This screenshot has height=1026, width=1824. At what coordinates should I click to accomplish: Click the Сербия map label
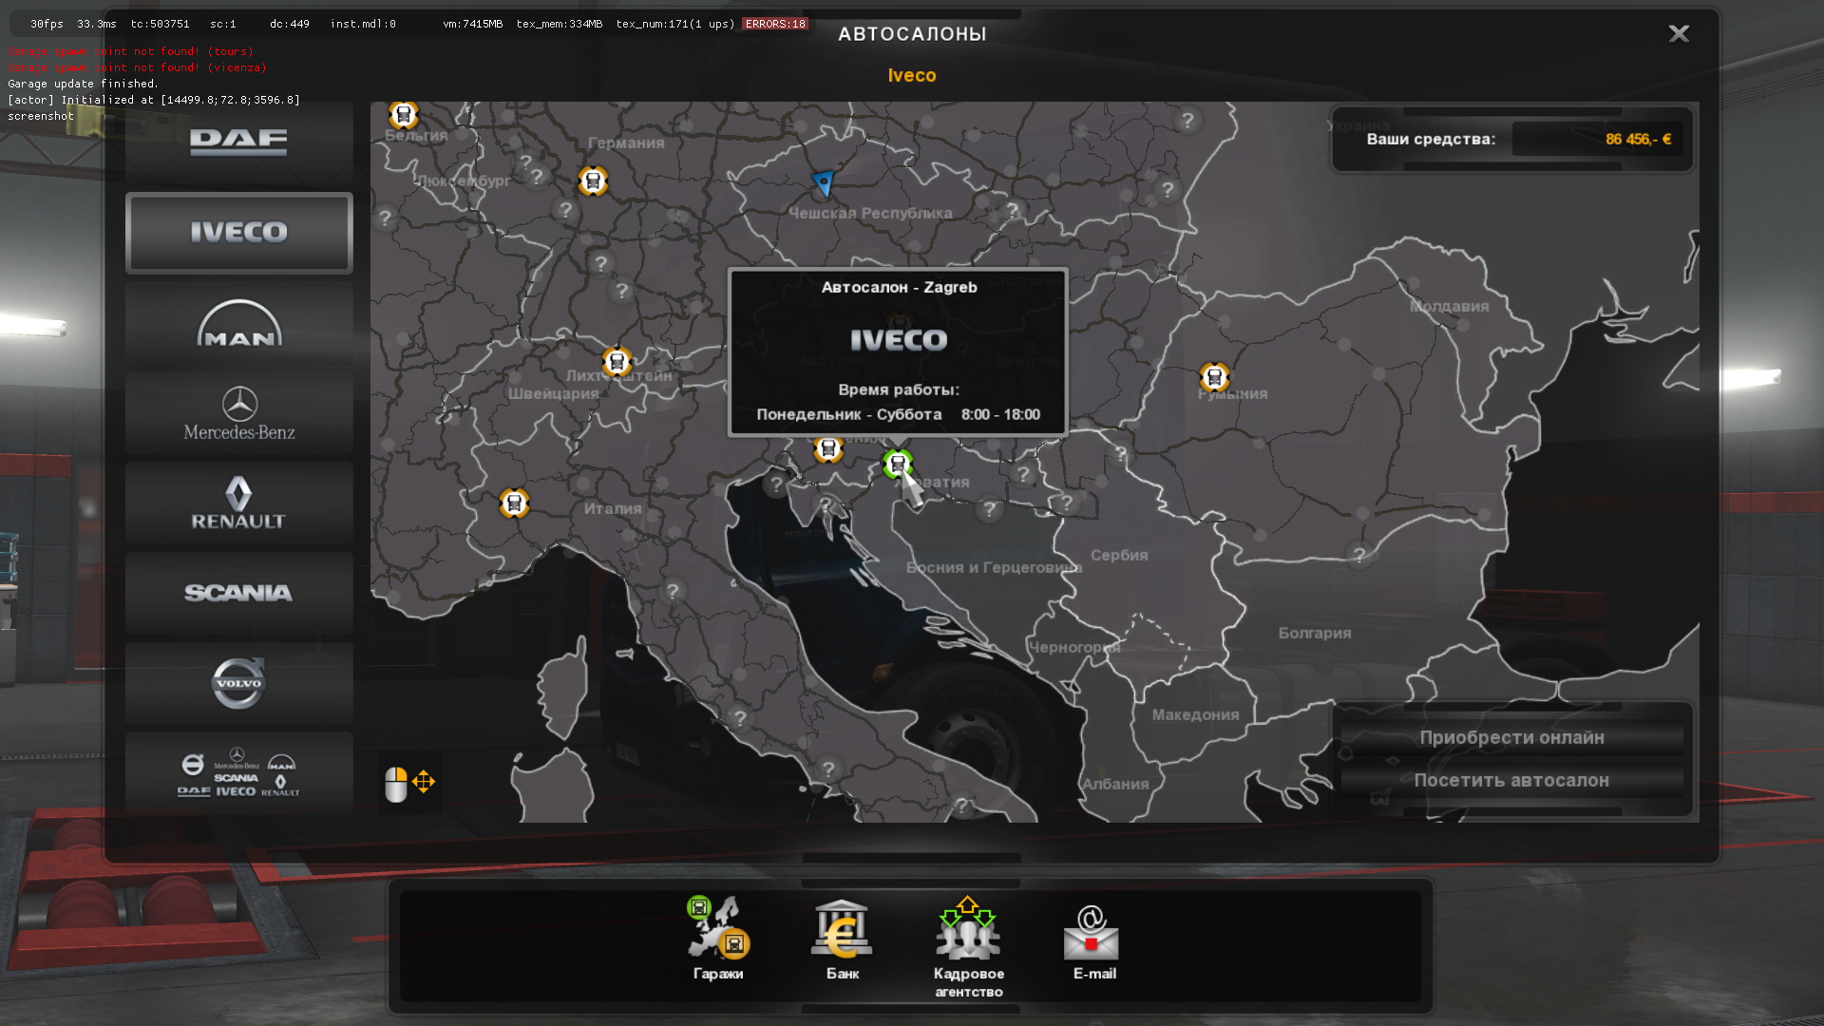click(x=1119, y=555)
